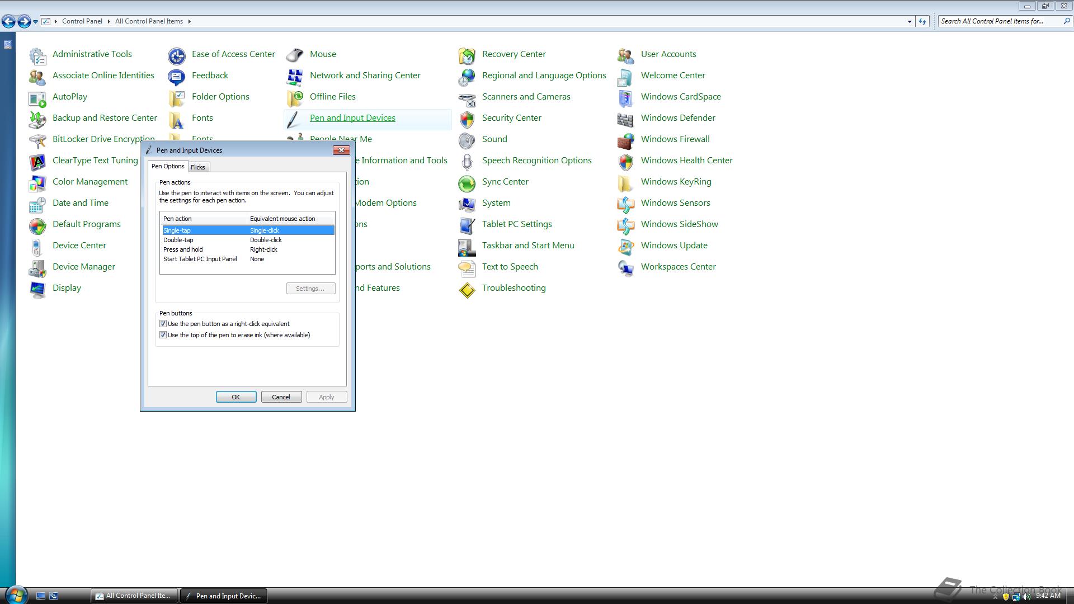Click the Ease of Access Center icon

pyautogui.click(x=177, y=55)
